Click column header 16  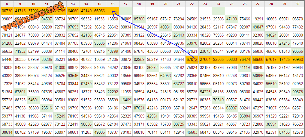pos(113,4)
